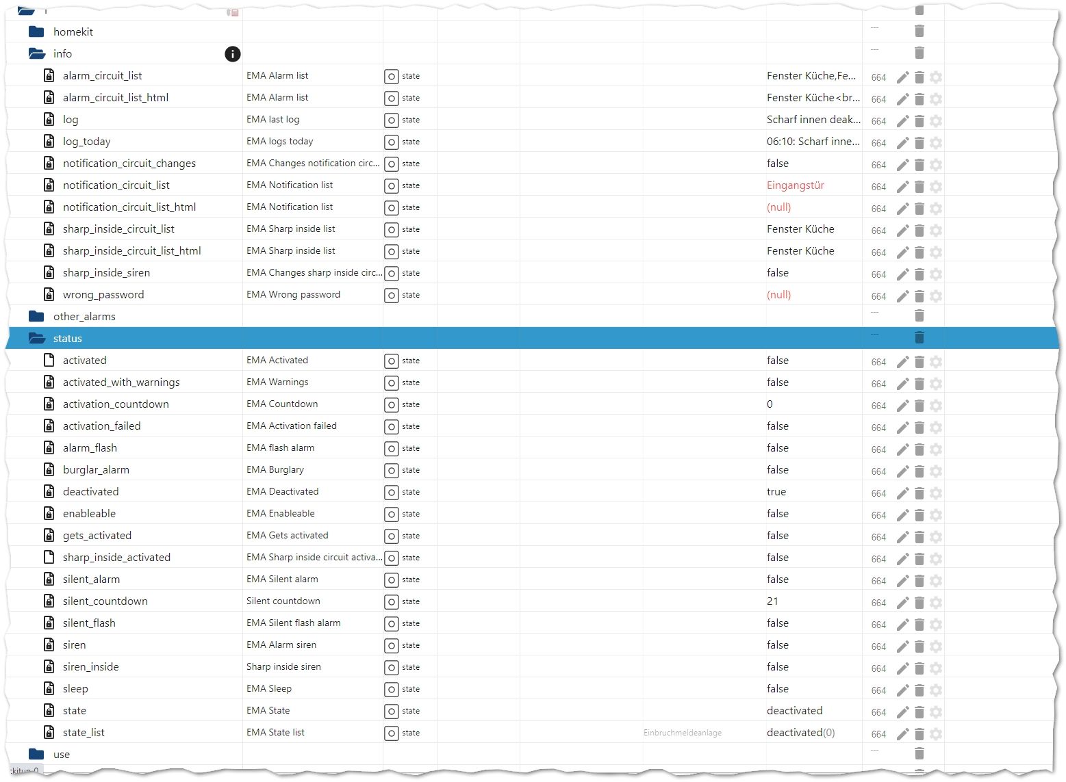Open settings gear for log object
This screenshot has width=1066, height=782.
click(x=936, y=121)
